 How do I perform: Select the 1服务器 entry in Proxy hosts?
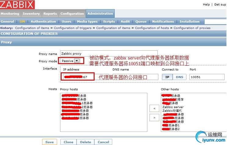(x=77, y=103)
